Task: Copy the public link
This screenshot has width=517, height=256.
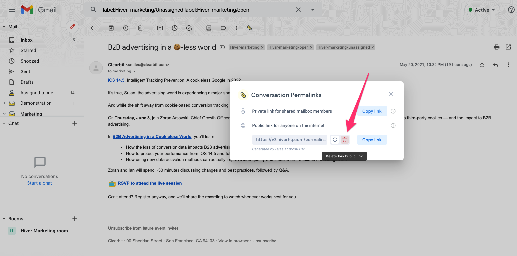Action: [372, 140]
